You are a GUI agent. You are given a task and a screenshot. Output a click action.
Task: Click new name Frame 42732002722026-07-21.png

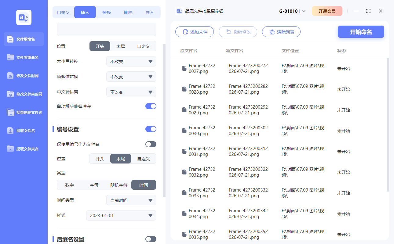(248, 68)
